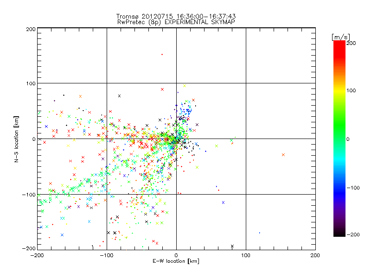Image resolution: width=371 pixels, height=278 pixels.
Task: Click the [m/s] colorbar unit label
Action: (x=341, y=37)
